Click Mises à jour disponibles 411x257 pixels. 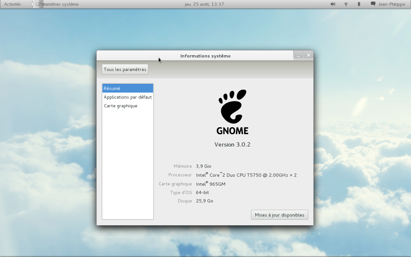[x=279, y=215]
